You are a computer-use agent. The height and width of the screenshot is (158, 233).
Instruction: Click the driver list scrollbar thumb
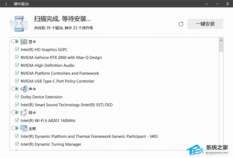[221, 47]
